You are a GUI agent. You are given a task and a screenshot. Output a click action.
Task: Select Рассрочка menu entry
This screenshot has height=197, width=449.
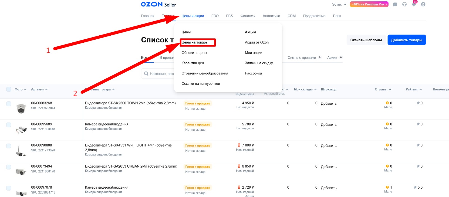click(x=253, y=74)
